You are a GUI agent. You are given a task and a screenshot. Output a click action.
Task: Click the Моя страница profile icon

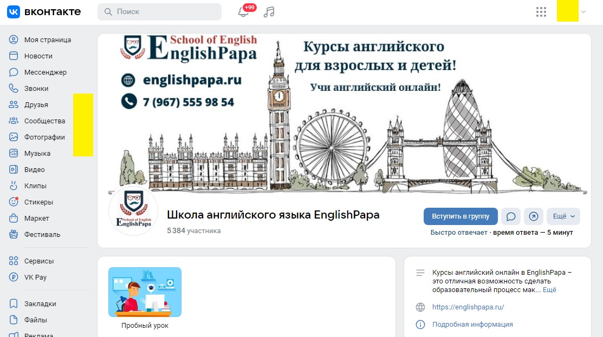(x=14, y=39)
